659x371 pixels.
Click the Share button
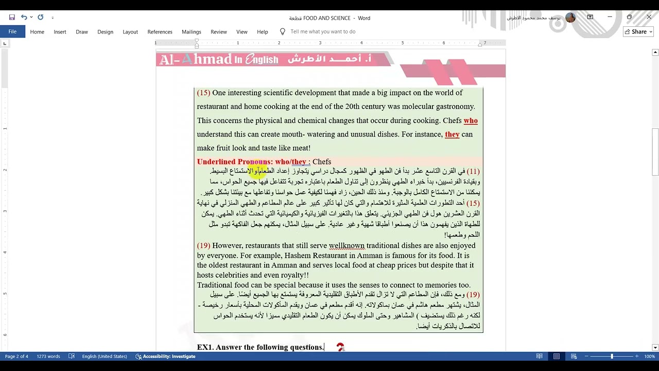click(638, 31)
